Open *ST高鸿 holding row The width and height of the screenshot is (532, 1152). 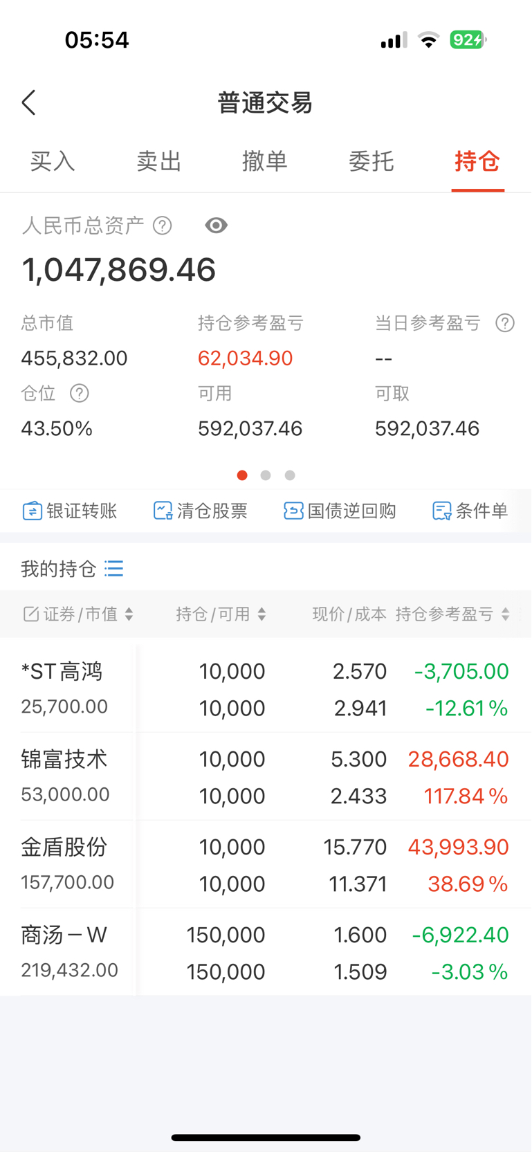coord(266,689)
